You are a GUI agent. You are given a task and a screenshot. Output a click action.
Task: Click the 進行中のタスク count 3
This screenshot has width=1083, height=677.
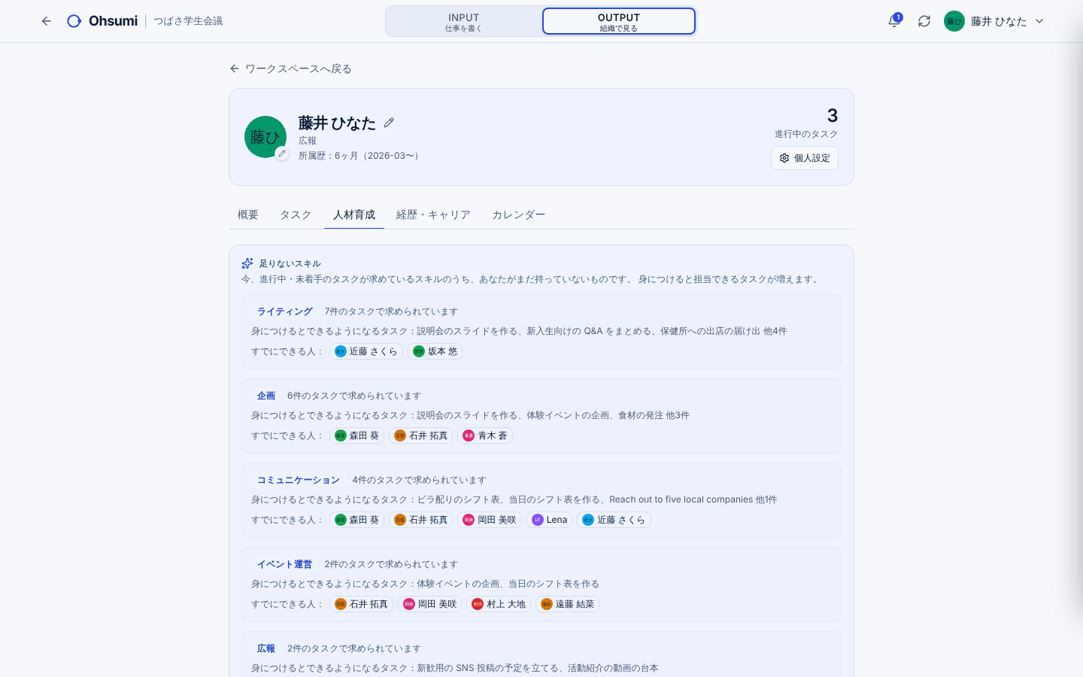(x=833, y=116)
